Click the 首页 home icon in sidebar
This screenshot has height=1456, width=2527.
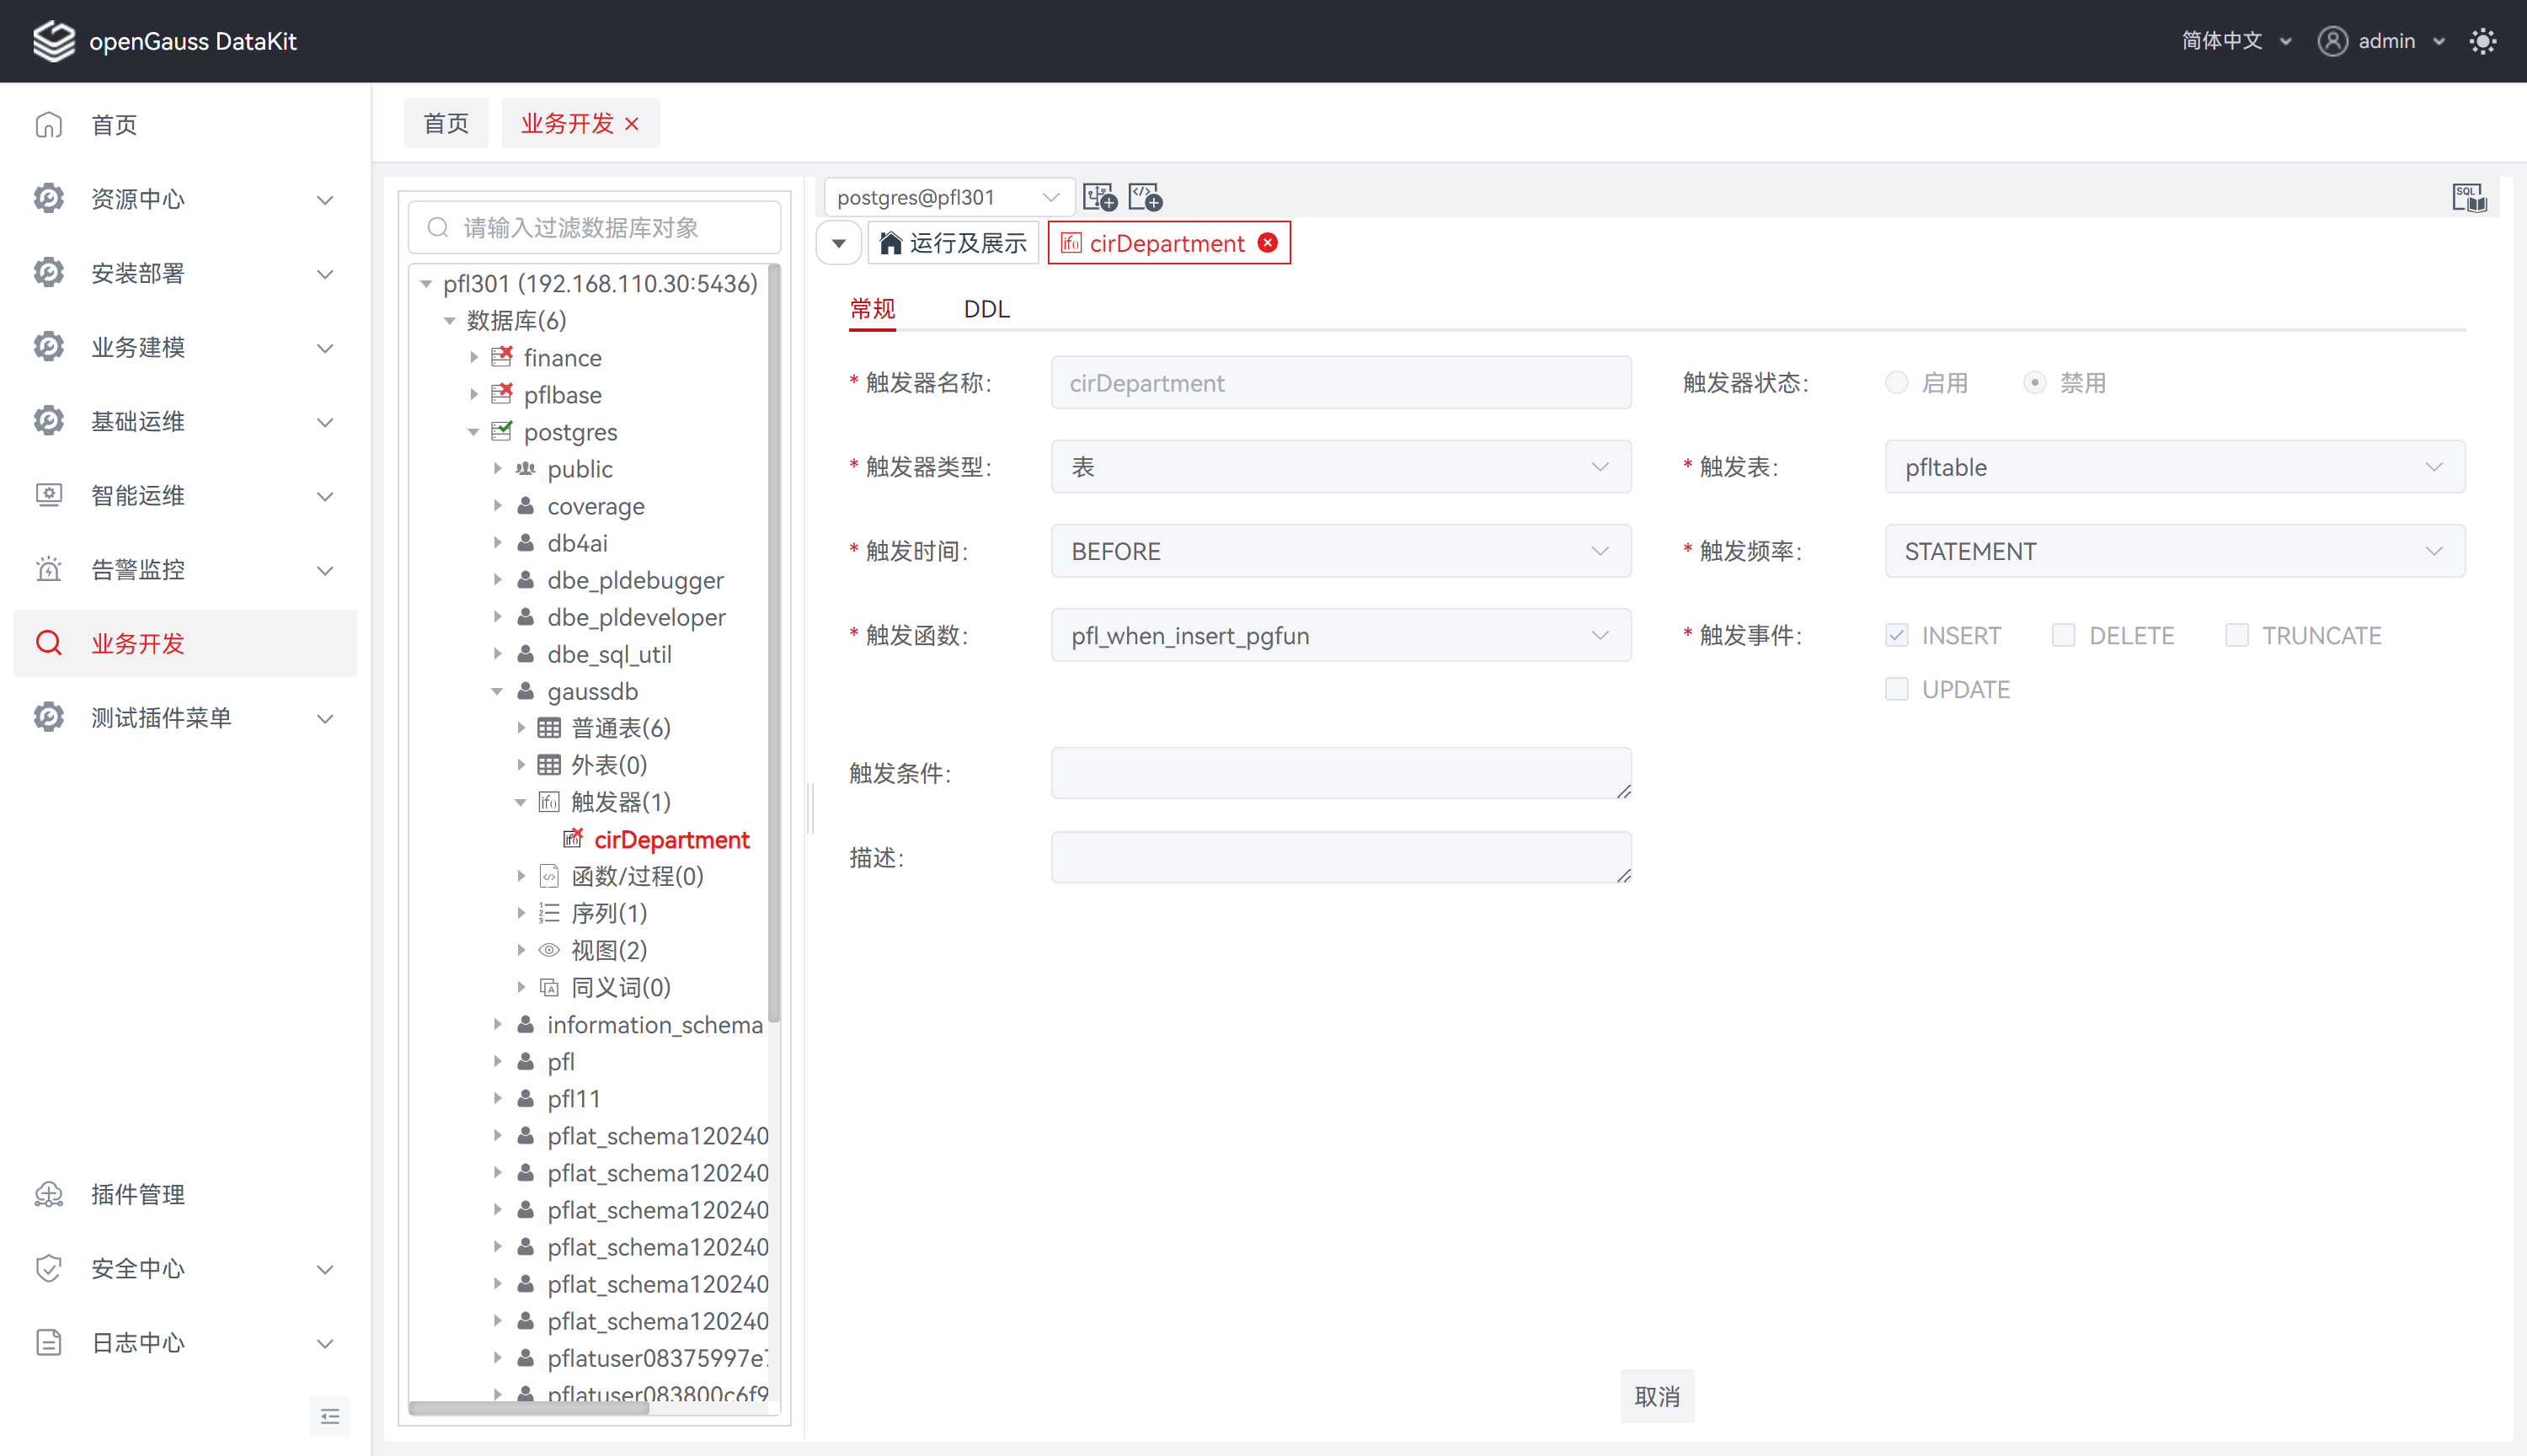coord(49,125)
